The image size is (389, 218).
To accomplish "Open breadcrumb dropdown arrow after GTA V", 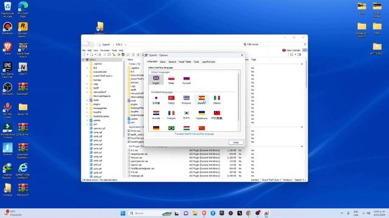I will pyautogui.click(x=126, y=45).
